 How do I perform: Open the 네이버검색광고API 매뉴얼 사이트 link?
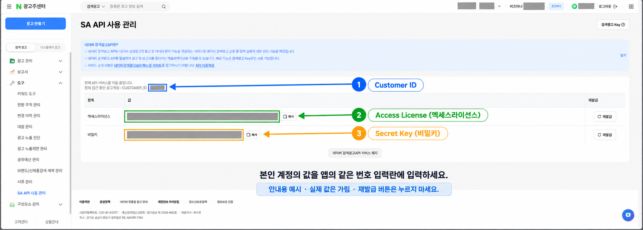pyautogui.click(x=138, y=65)
